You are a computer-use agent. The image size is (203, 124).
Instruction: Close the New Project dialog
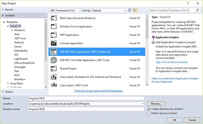[198, 3]
